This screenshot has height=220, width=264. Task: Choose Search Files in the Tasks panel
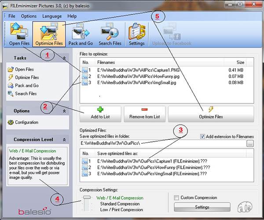click(x=22, y=94)
